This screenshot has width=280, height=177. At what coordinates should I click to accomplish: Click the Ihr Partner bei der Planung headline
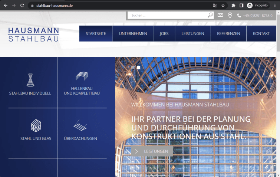click(x=191, y=128)
